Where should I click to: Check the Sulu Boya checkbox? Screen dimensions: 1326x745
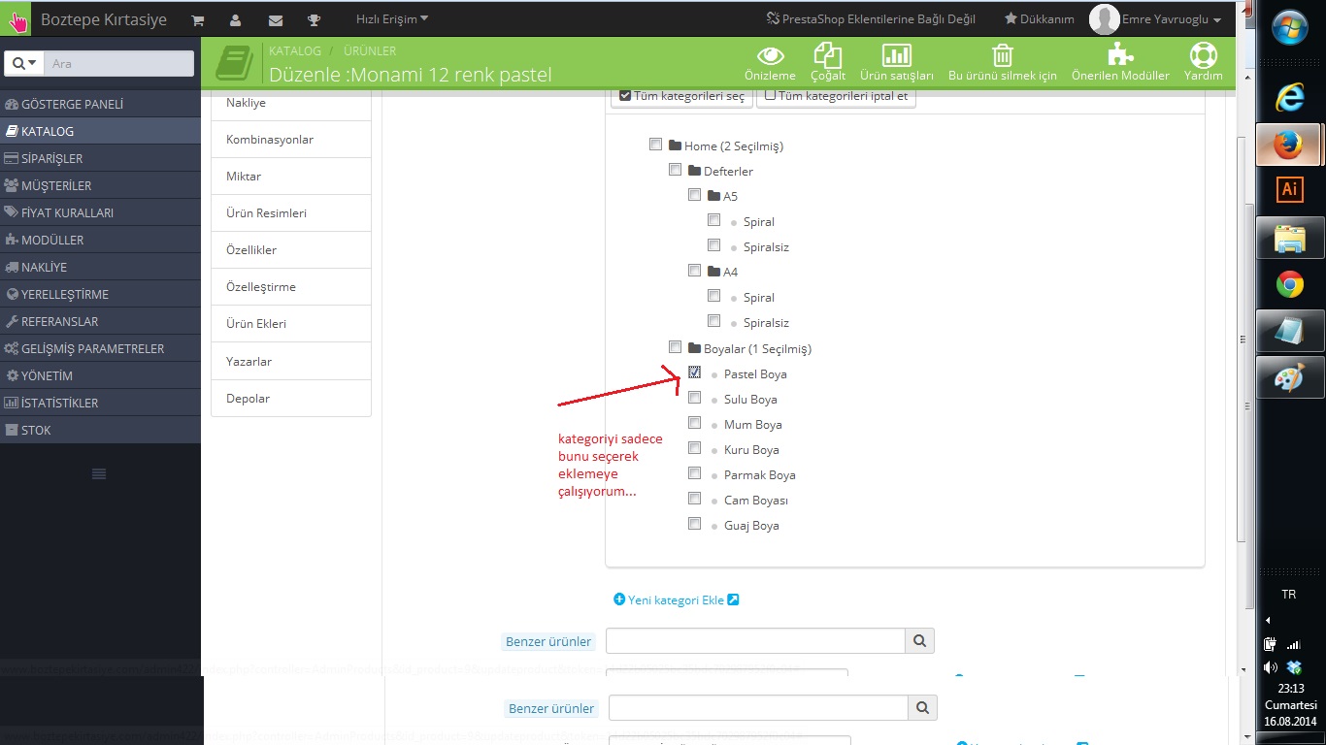pyautogui.click(x=694, y=398)
